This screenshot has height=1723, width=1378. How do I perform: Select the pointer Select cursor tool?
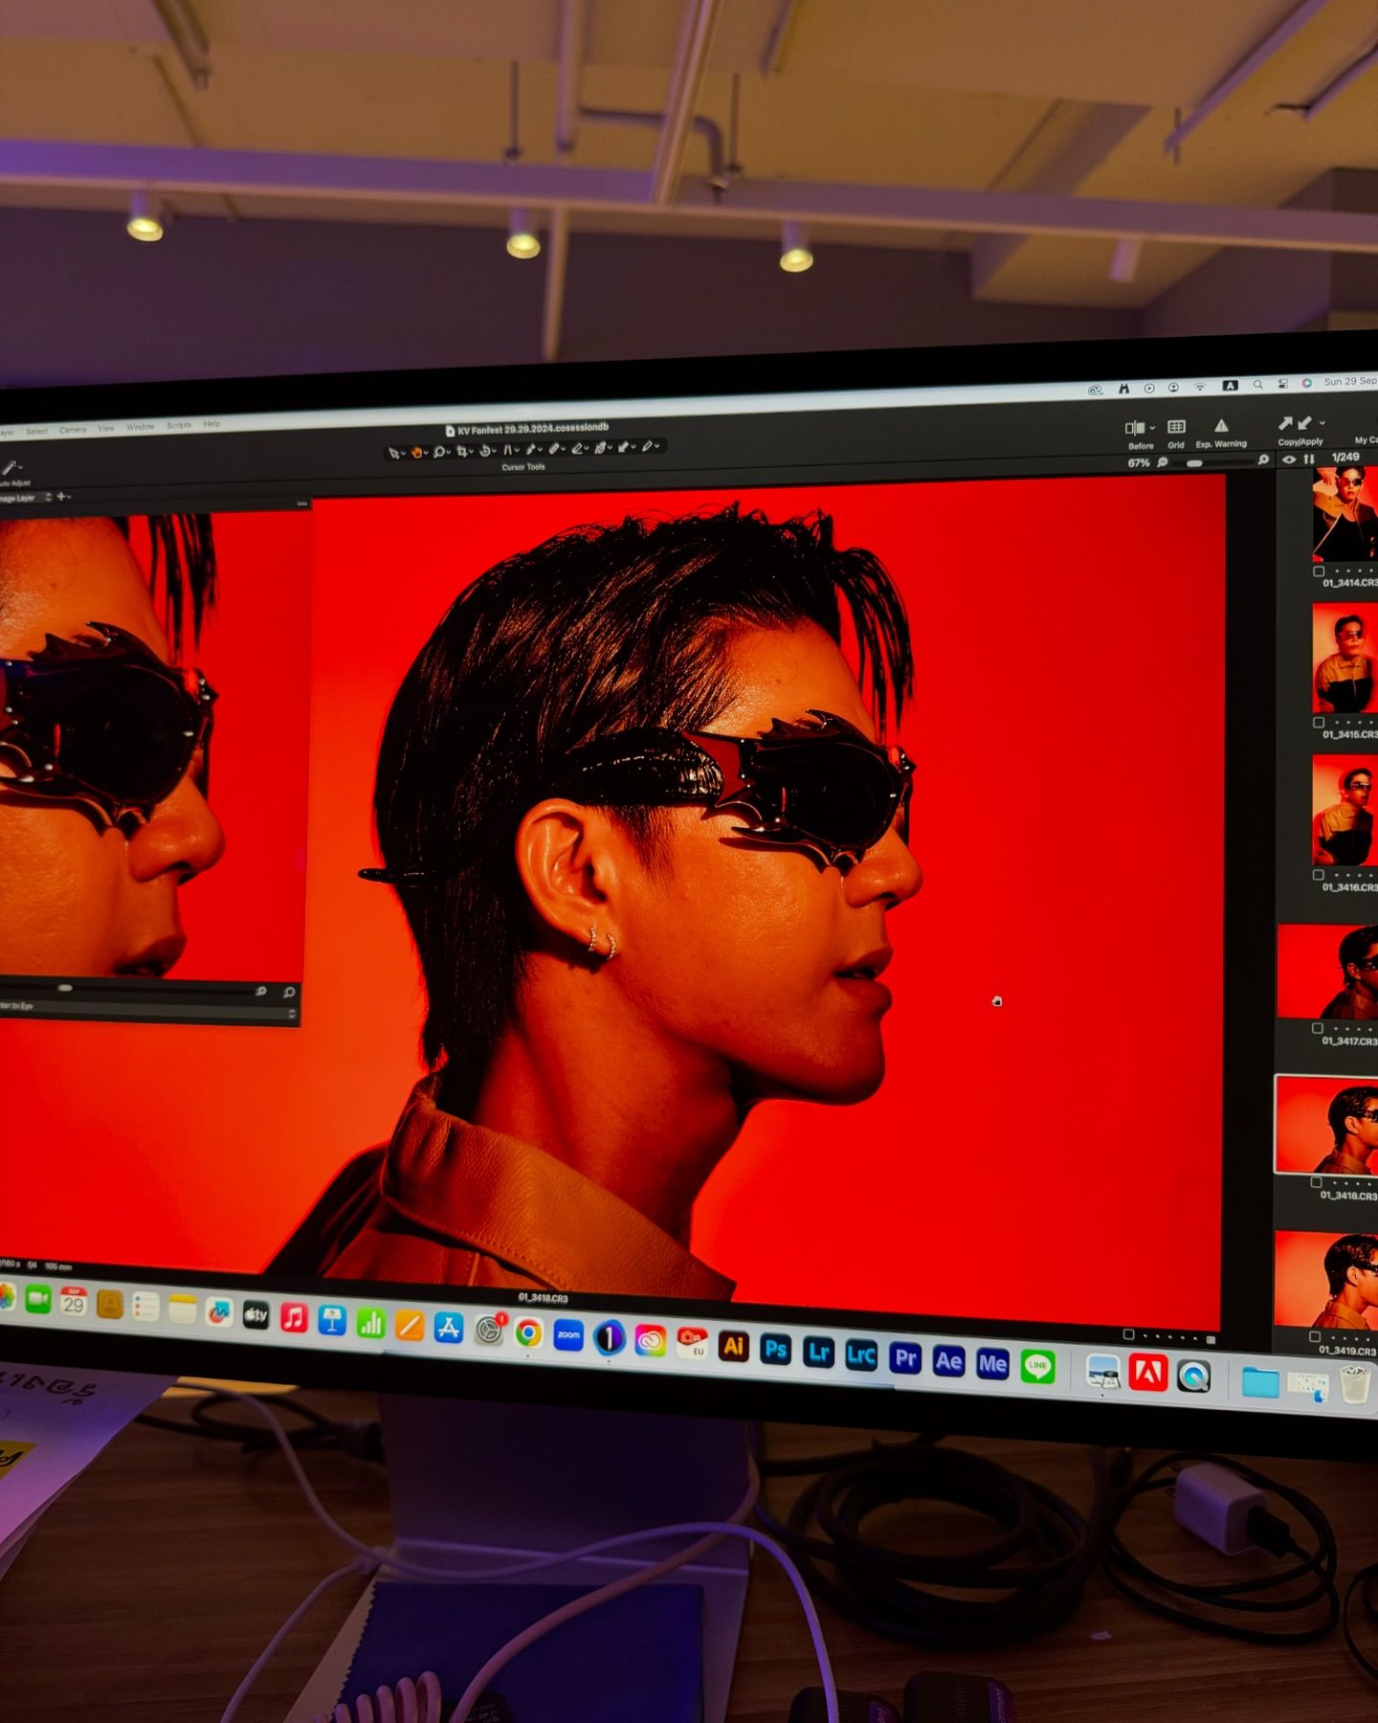pyautogui.click(x=393, y=453)
